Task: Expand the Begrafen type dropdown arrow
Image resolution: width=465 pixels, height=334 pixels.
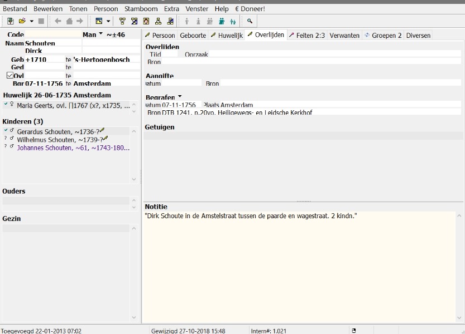Action: [180, 97]
